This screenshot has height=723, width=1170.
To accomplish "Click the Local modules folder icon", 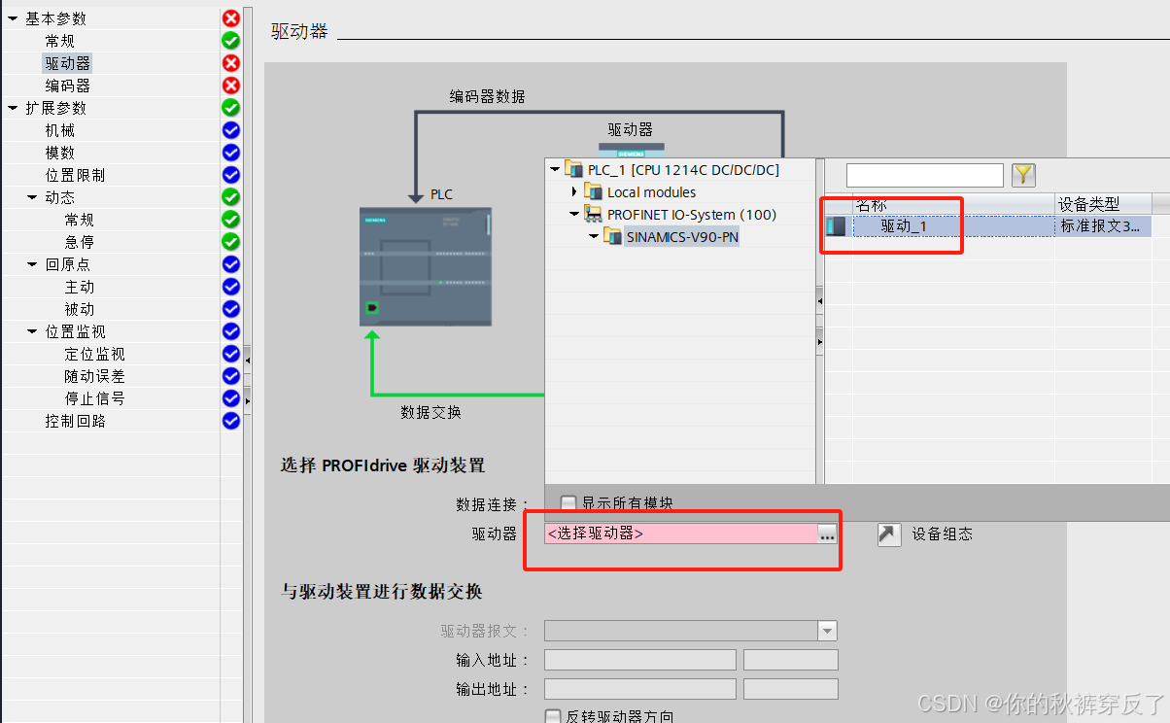I will (593, 192).
